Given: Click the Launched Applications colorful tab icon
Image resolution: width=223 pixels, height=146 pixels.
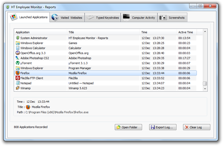Looking at the screenshot, I should pyautogui.click(x=14, y=17).
